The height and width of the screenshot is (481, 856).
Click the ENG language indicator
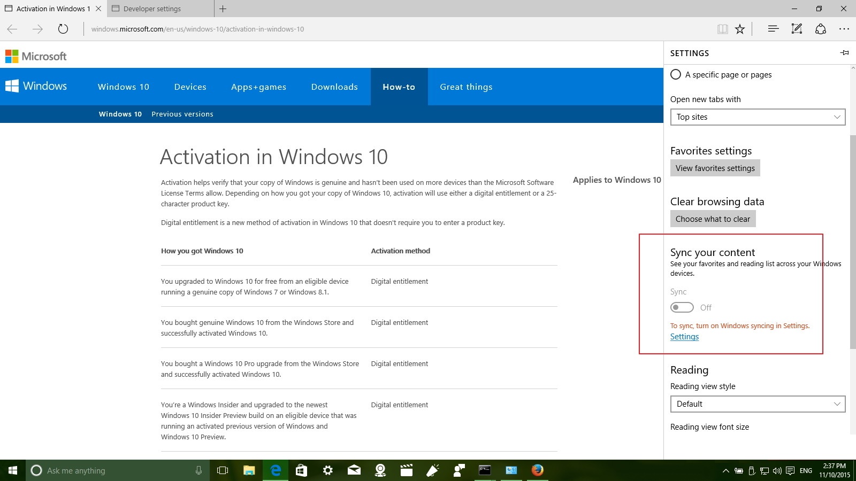806,471
